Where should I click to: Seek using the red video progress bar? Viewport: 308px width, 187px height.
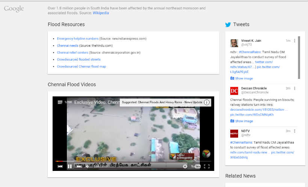(133, 161)
